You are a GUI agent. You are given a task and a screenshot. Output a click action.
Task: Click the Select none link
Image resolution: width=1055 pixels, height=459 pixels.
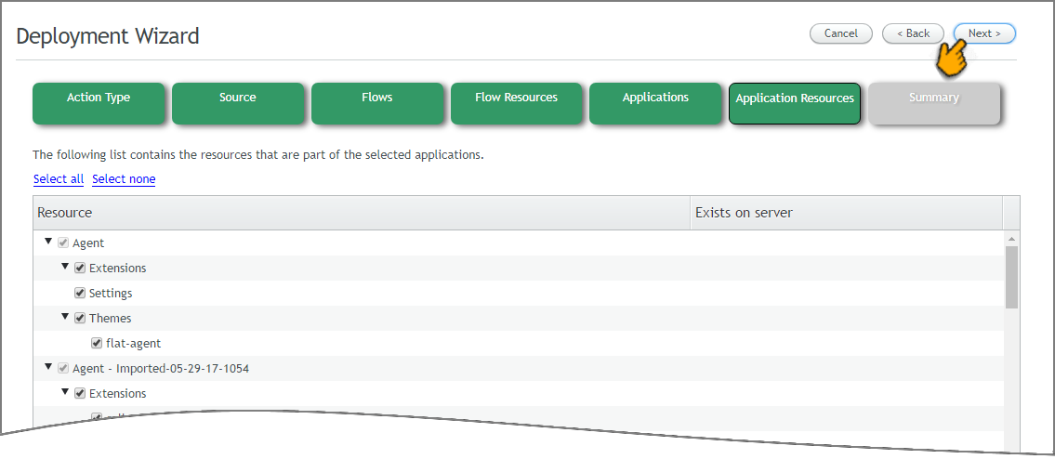[124, 179]
